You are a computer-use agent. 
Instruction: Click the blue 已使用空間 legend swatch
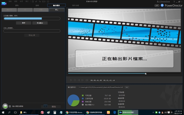83,99
